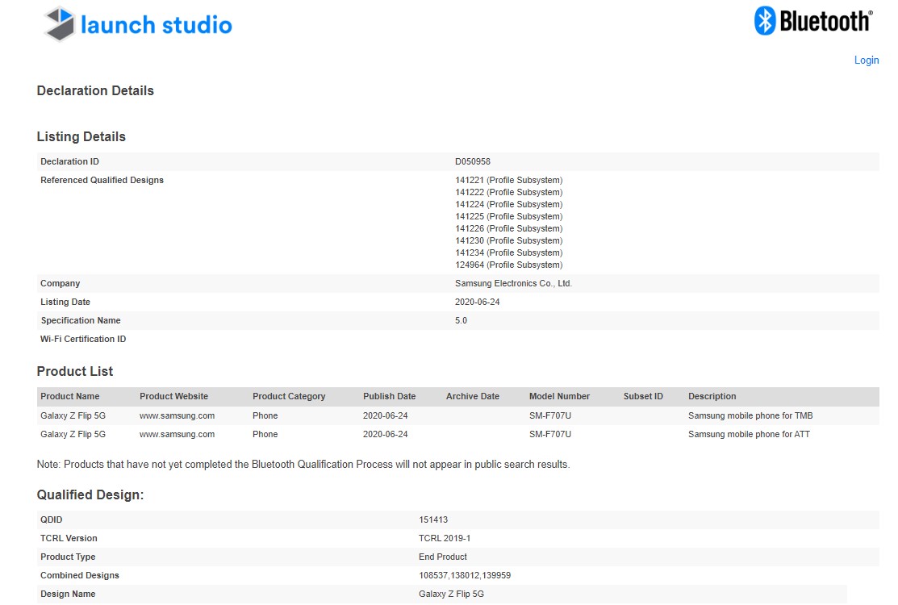Open the Login link
898x605 pixels.
[x=866, y=60]
